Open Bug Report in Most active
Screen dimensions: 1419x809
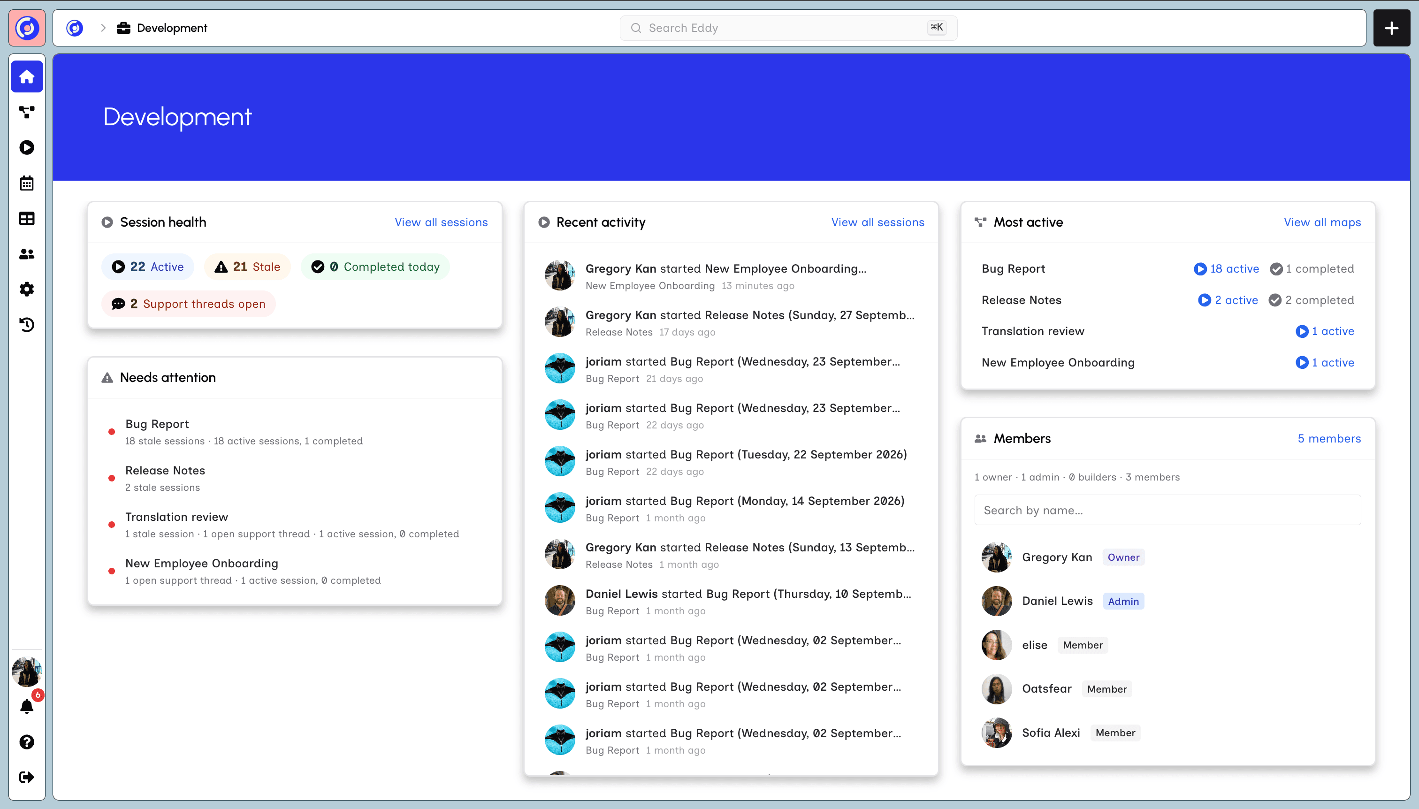[1014, 269]
